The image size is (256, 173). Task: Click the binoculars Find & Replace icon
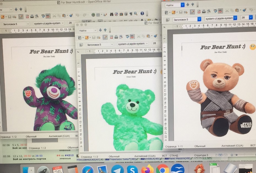tap(112, 14)
